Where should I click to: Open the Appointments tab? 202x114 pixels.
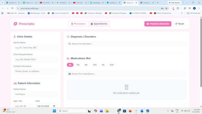coord(99,24)
